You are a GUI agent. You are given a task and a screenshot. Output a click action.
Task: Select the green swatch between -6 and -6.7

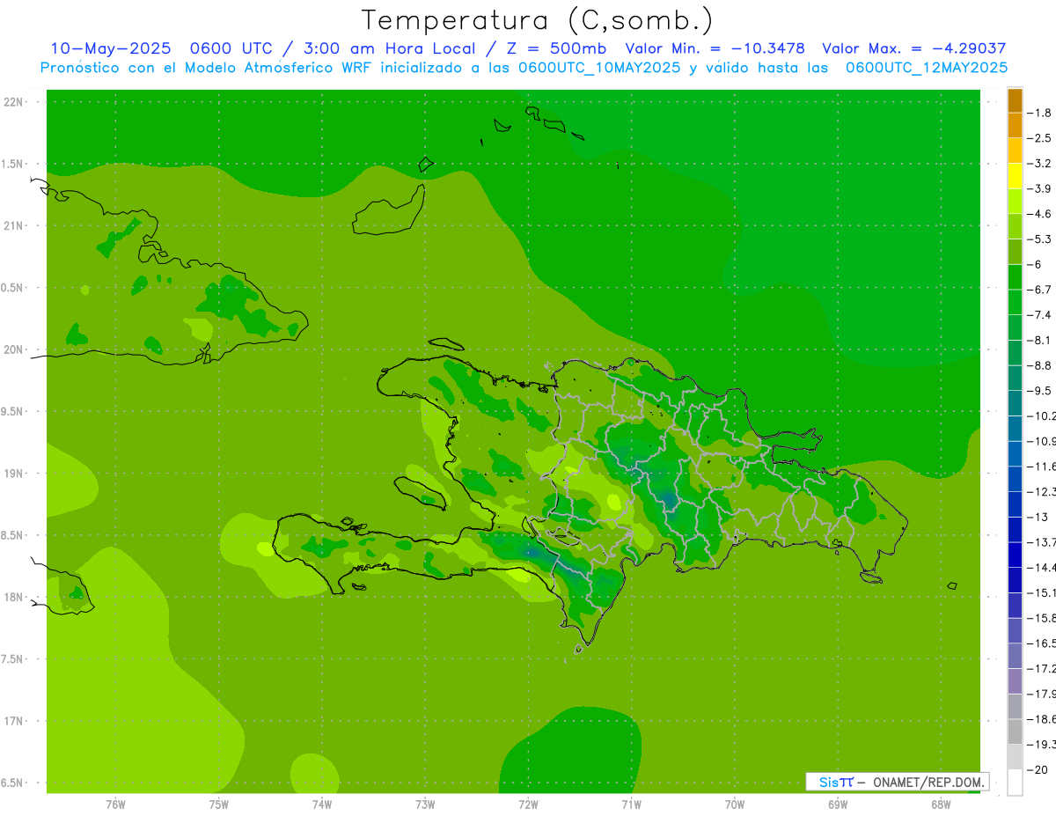click(x=1015, y=277)
